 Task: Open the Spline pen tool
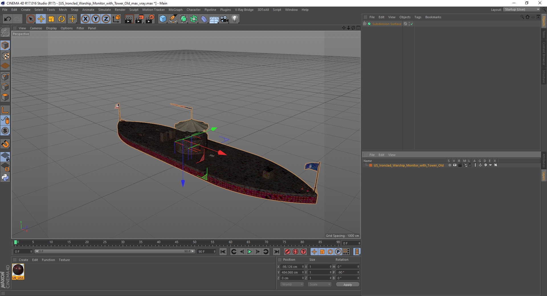tap(173, 19)
